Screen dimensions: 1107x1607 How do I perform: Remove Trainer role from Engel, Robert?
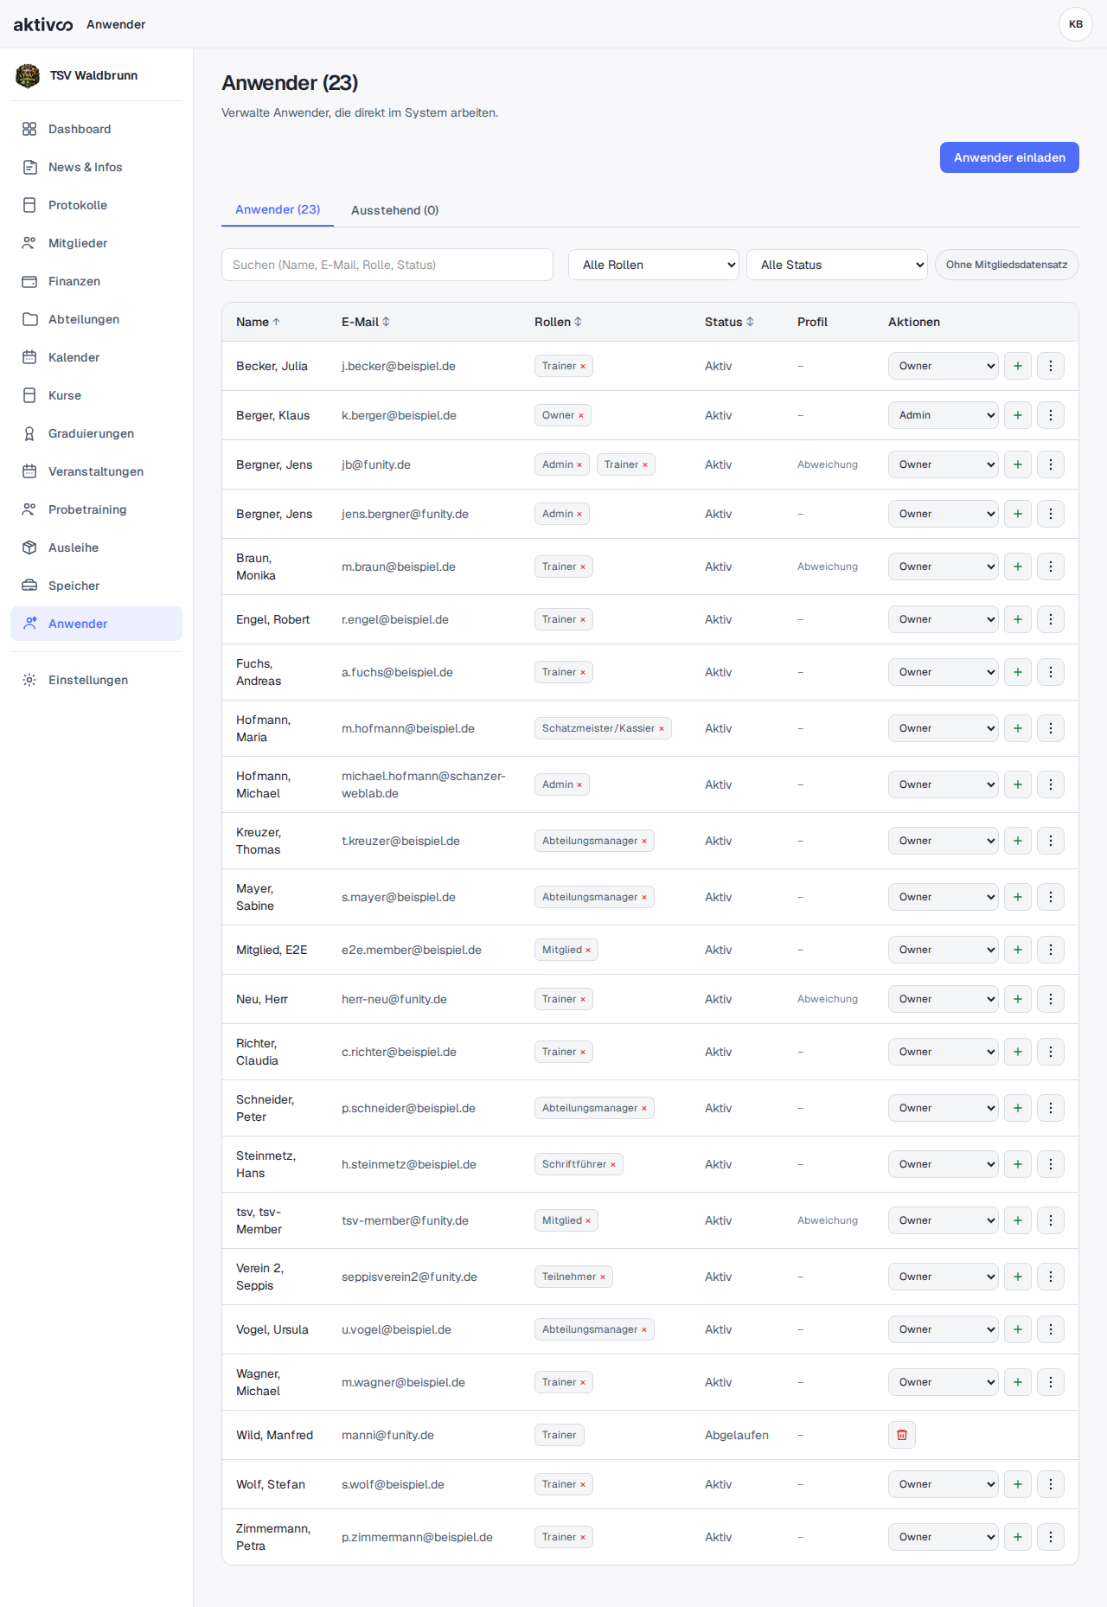583,619
